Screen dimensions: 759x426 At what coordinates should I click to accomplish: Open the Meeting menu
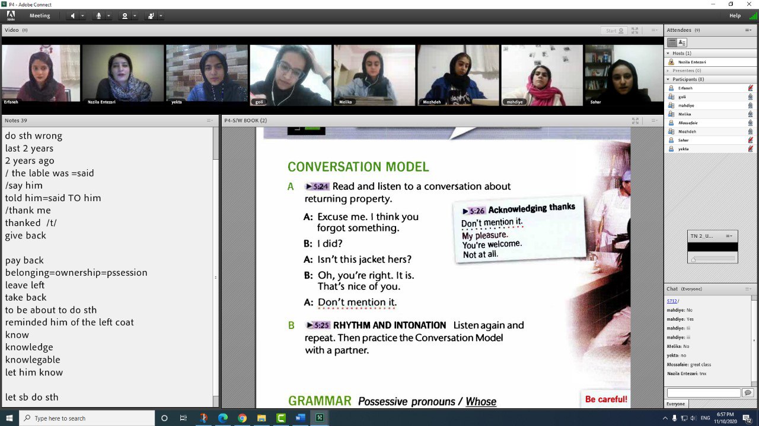40,16
